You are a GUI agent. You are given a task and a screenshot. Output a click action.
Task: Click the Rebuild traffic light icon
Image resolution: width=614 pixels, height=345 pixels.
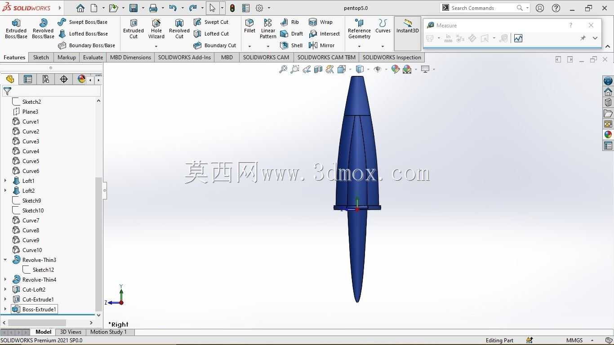[x=232, y=8]
